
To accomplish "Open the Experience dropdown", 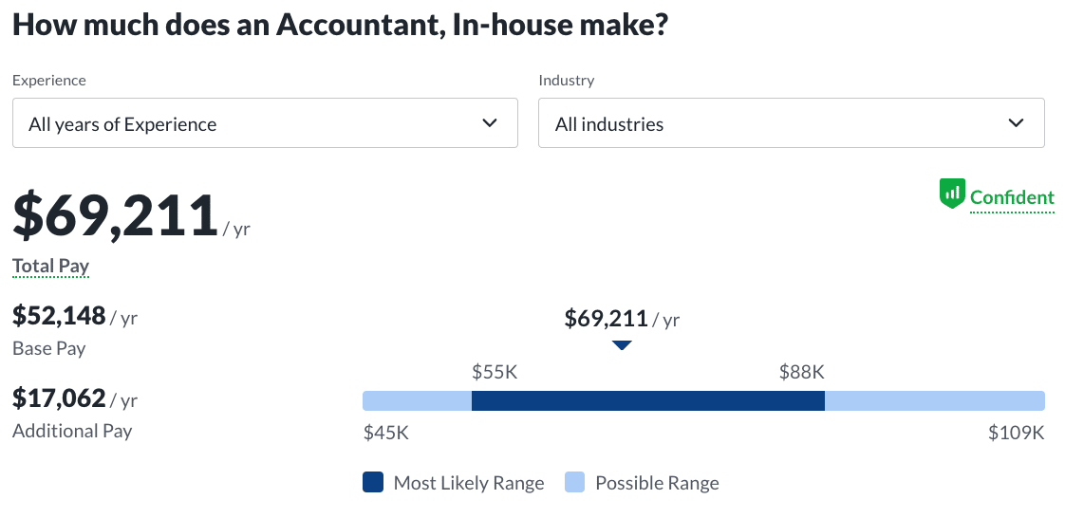I will click(265, 123).
